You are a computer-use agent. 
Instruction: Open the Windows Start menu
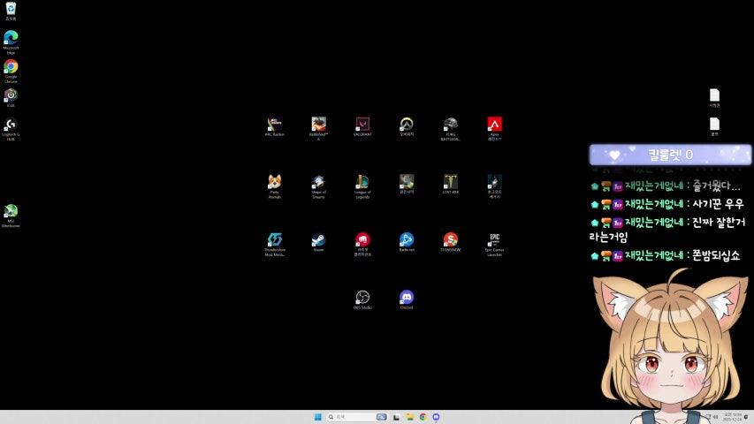click(x=318, y=417)
